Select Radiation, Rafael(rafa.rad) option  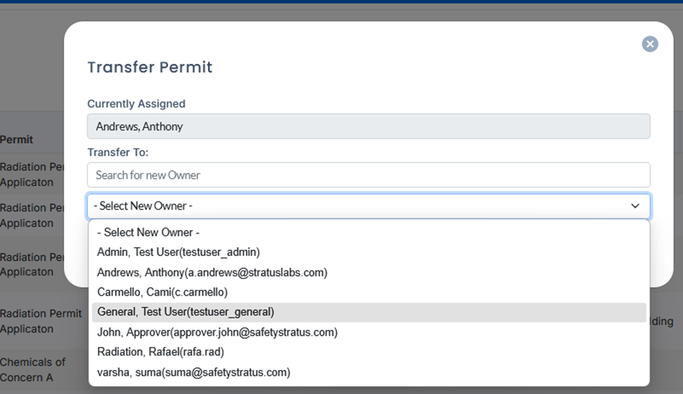[368, 352]
